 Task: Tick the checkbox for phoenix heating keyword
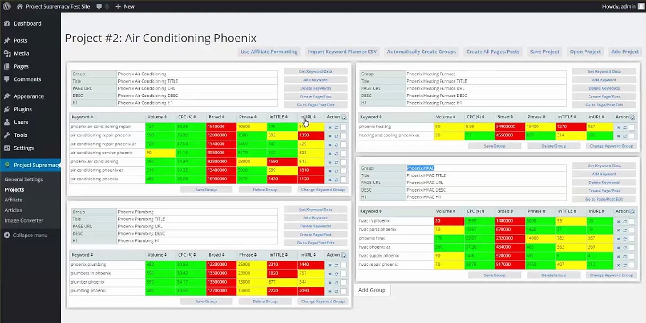(x=632, y=127)
